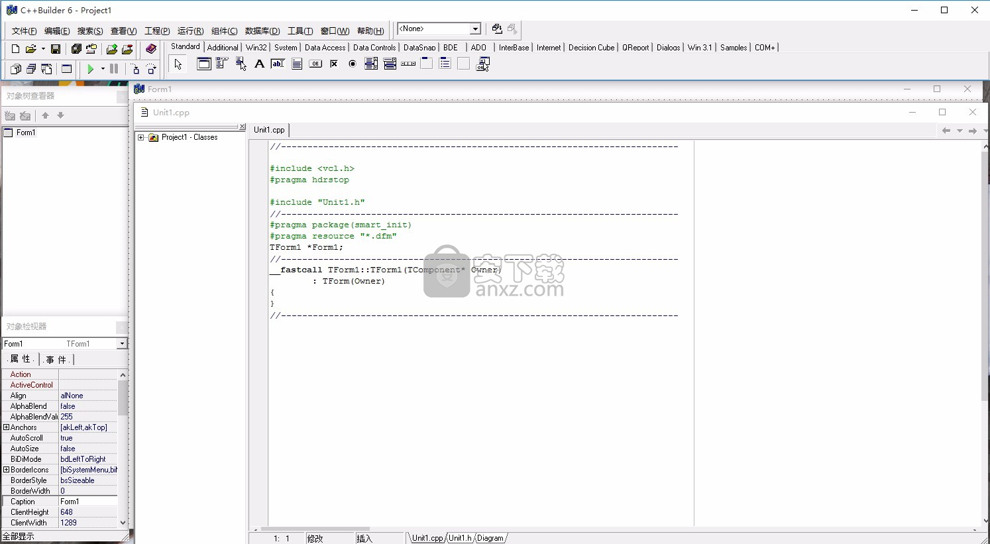Select the arrow pointer in component palette
Image resolution: width=990 pixels, height=544 pixels.
point(178,64)
